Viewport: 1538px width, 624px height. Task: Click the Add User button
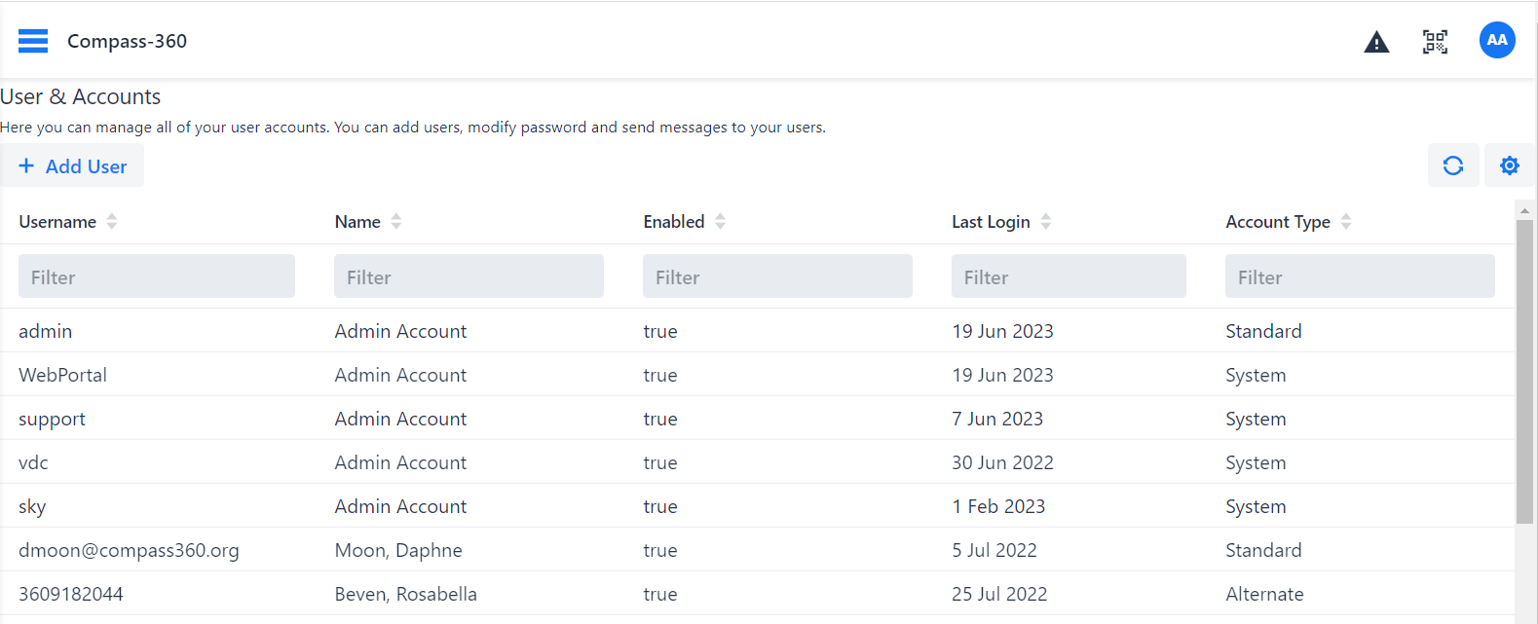73,166
